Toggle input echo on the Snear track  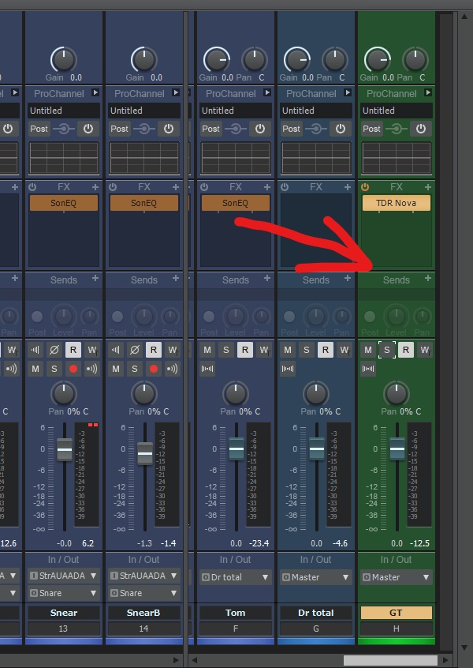coord(92,369)
